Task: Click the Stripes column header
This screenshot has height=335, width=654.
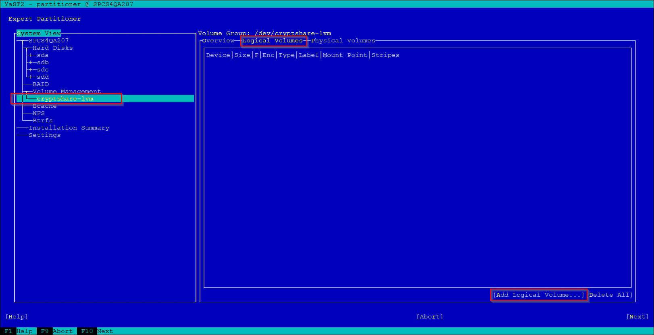Action: [385, 55]
